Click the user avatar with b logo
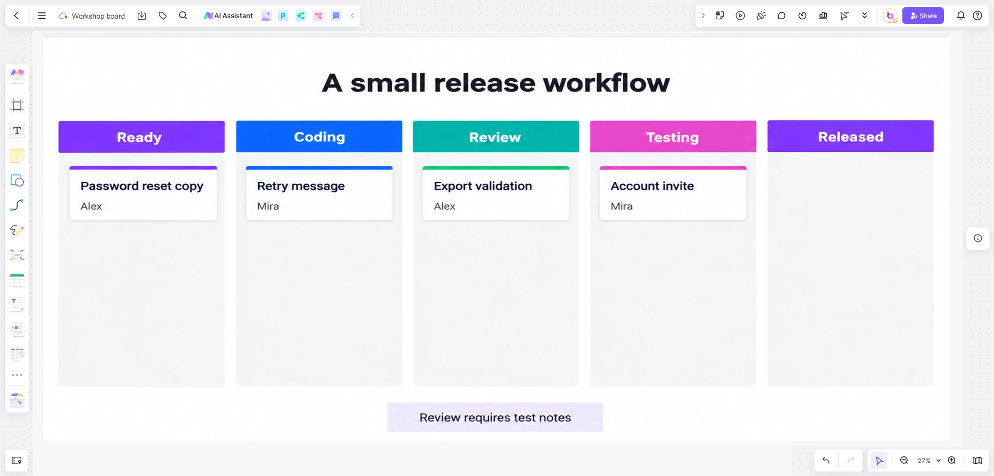 click(x=890, y=16)
